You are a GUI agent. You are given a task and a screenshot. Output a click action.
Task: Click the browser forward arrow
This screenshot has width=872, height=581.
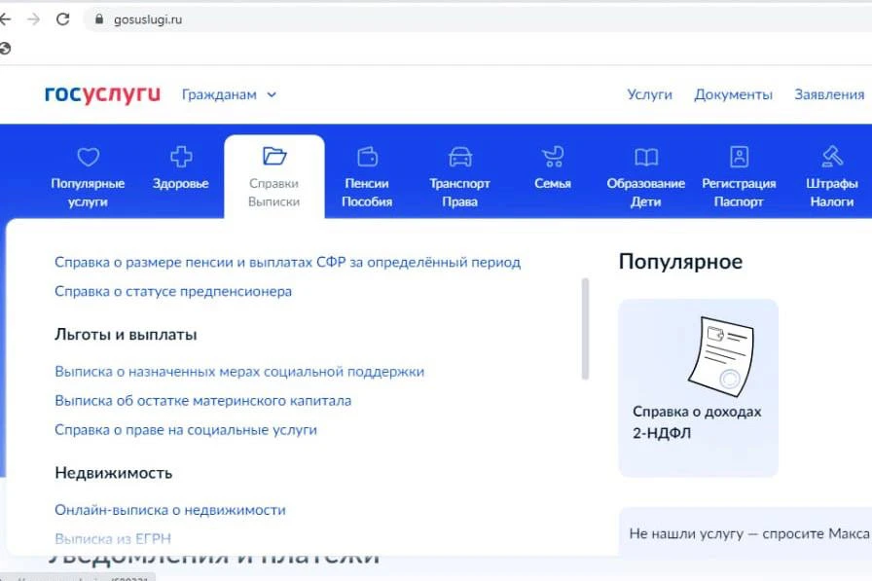33,19
